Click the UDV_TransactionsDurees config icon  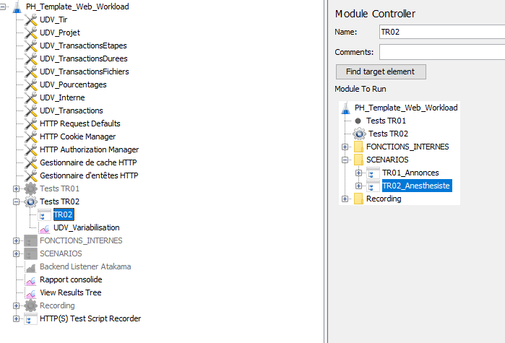pyautogui.click(x=30, y=59)
